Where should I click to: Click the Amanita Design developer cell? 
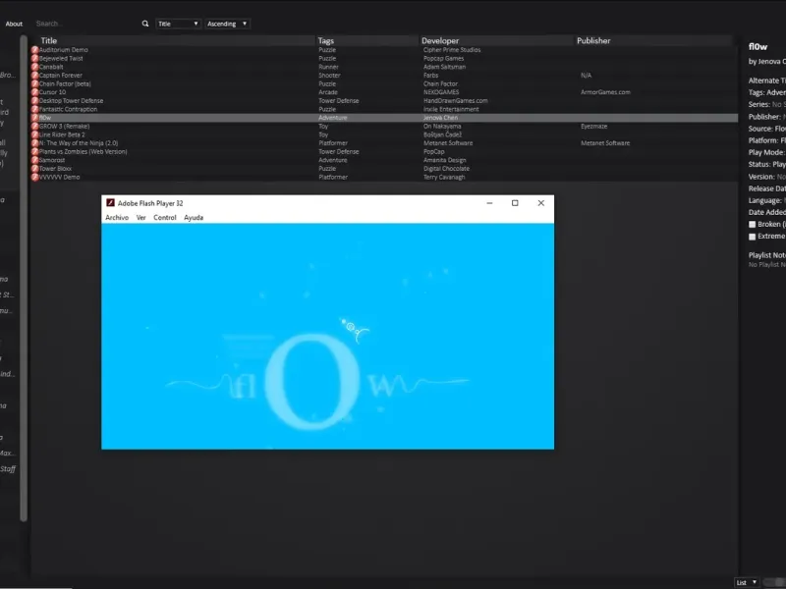pyautogui.click(x=445, y=160)
